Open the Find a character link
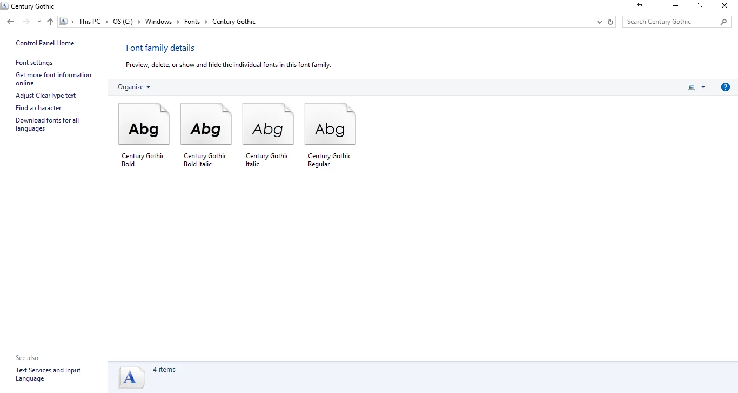The width and height of the screenshot is (738, 393). 38,108
